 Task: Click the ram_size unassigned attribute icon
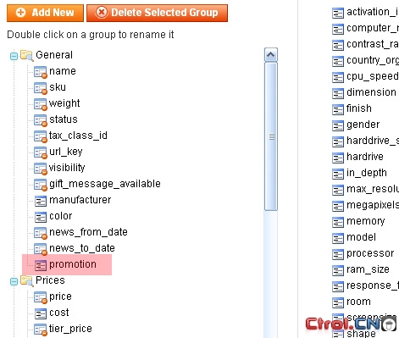pyautogui.click(x=338, y=270)
